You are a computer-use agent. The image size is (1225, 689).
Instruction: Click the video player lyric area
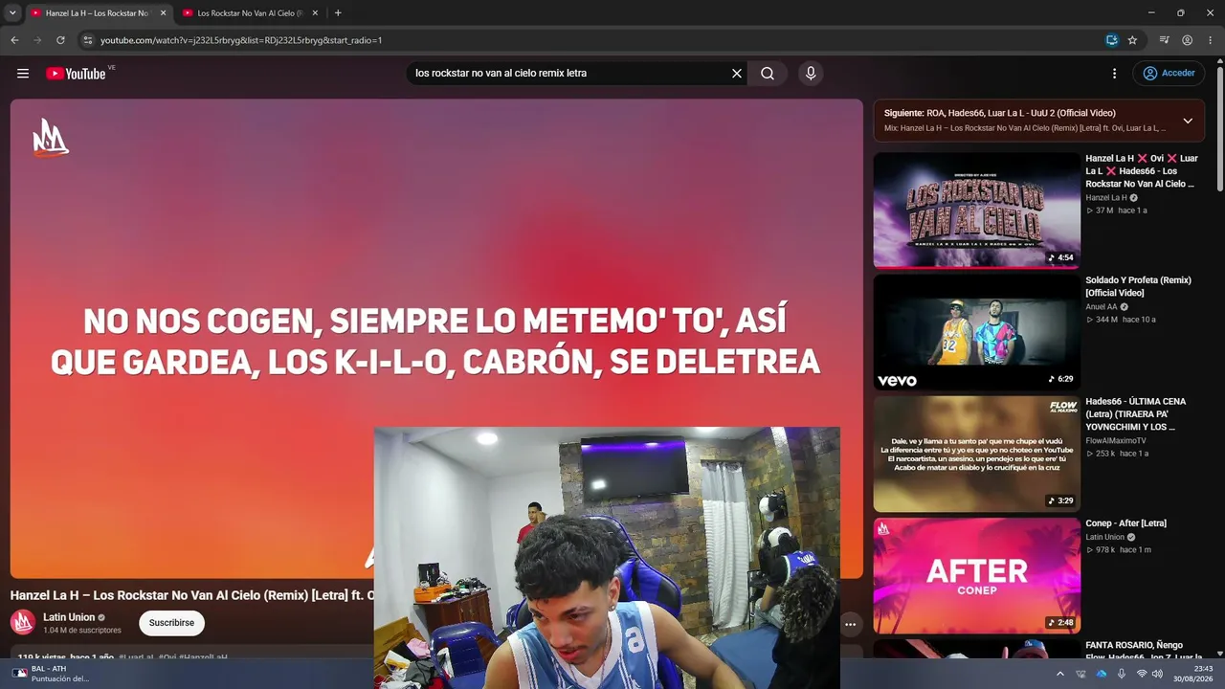(x=435, y=341)
